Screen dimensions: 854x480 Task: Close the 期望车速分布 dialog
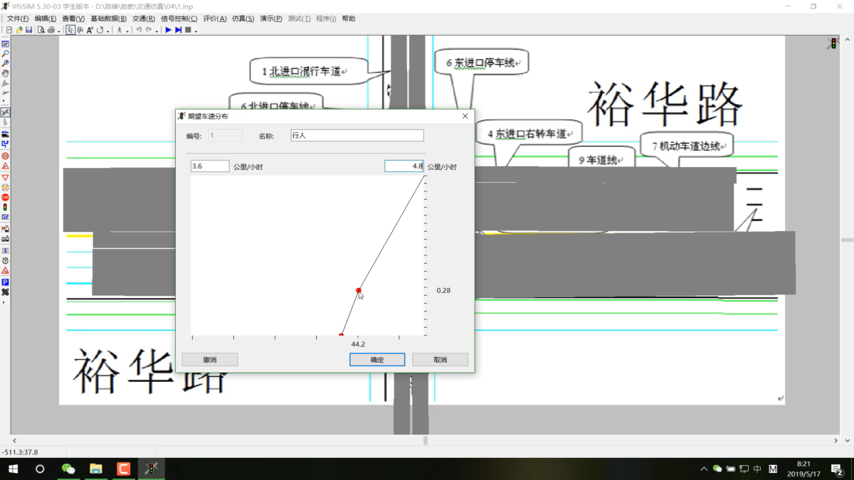465,116
